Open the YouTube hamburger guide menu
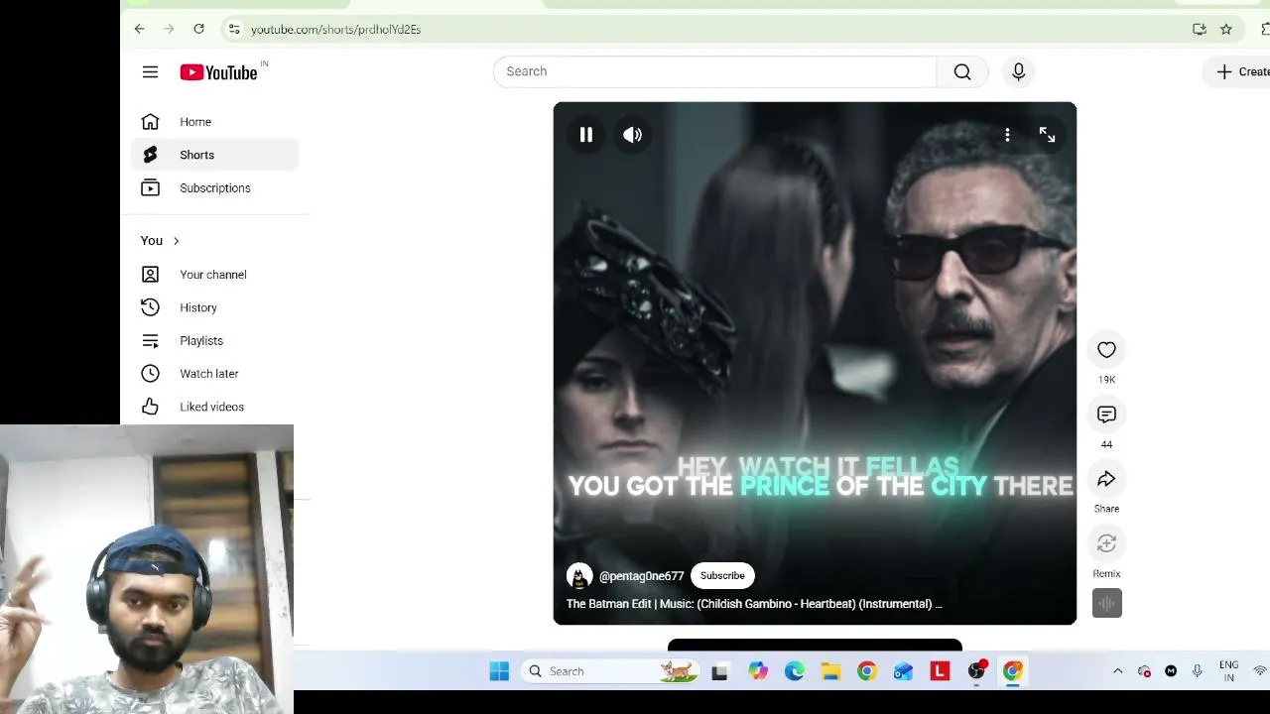 (150, 71)
